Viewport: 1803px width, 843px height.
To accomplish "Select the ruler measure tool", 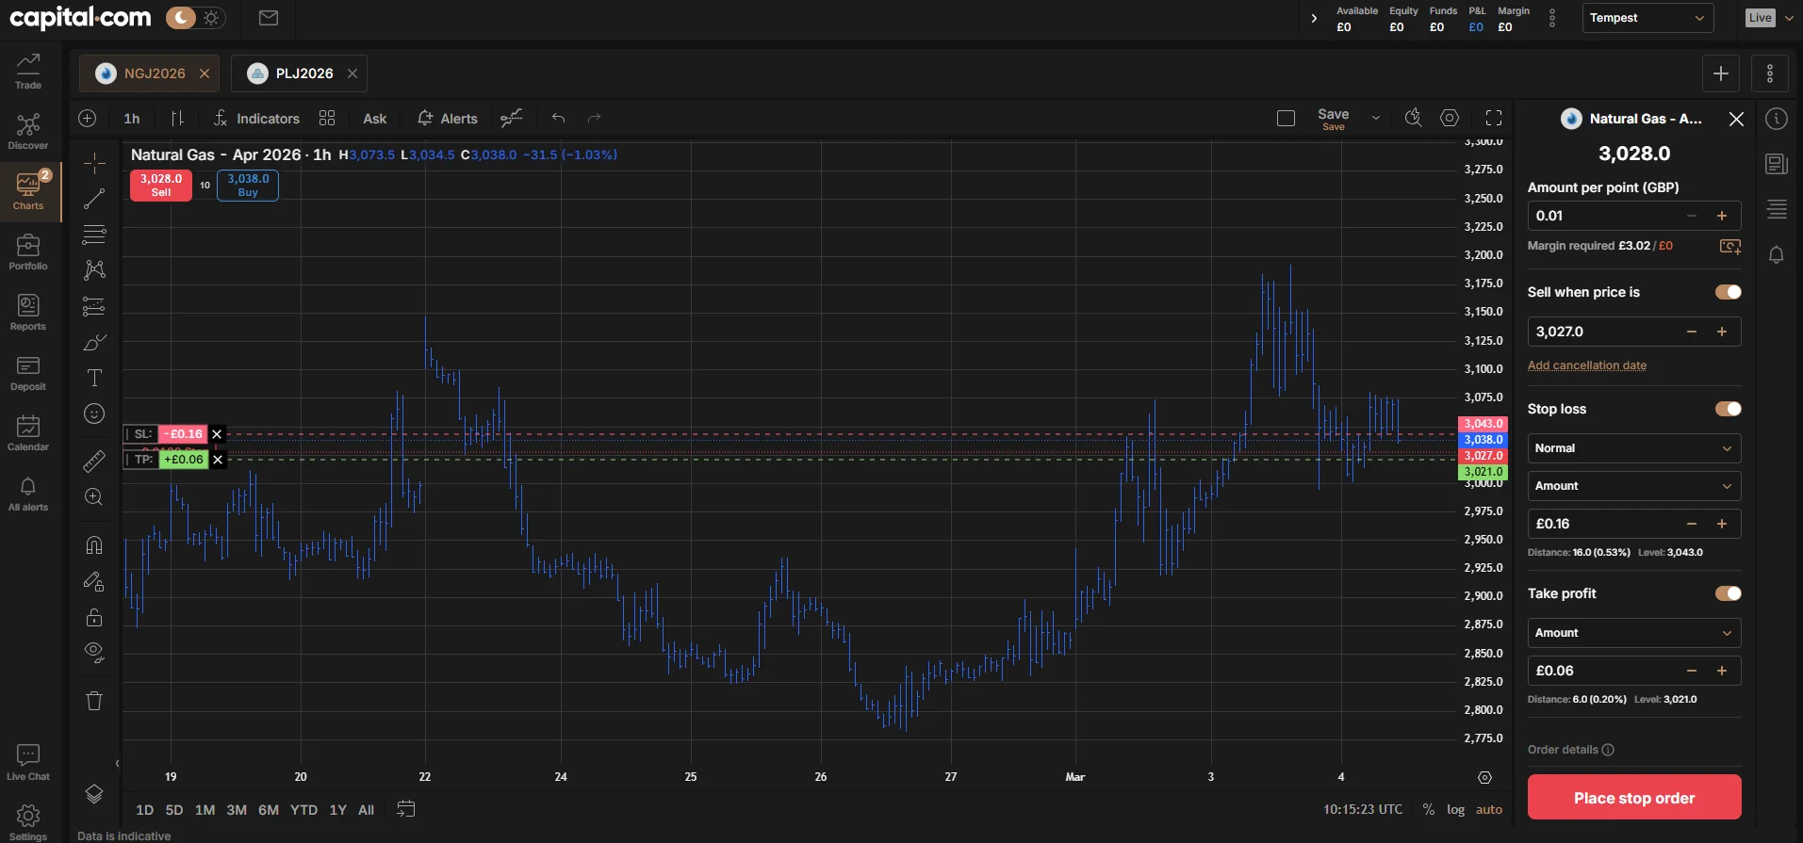I will point(94,461).
